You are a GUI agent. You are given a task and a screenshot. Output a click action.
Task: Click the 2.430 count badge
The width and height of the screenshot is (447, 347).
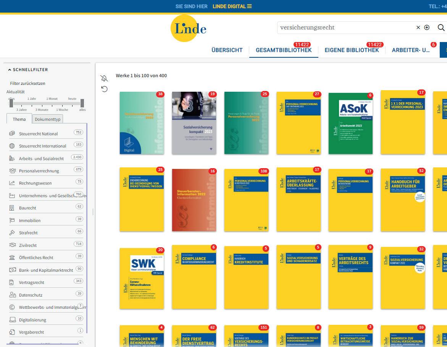click(x=77, y=157)
